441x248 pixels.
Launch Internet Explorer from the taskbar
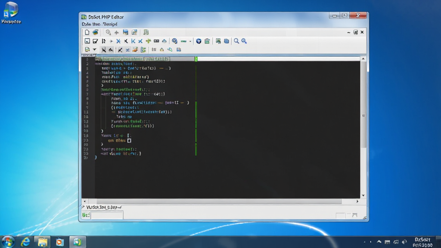click(x=25, y=242)
